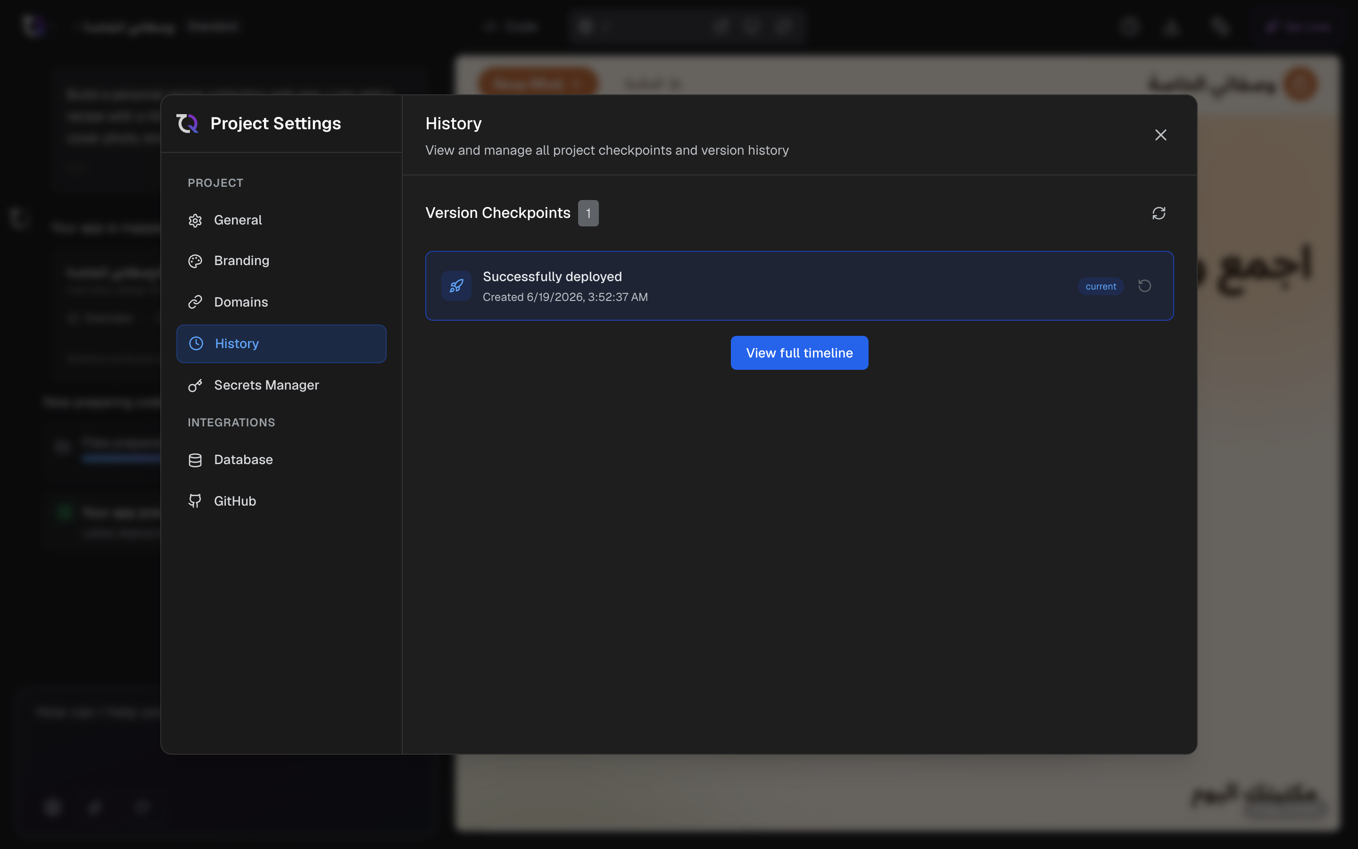1358x849 pixels.
Task: Click the gear icon beside General
Action: coord(195,221)
